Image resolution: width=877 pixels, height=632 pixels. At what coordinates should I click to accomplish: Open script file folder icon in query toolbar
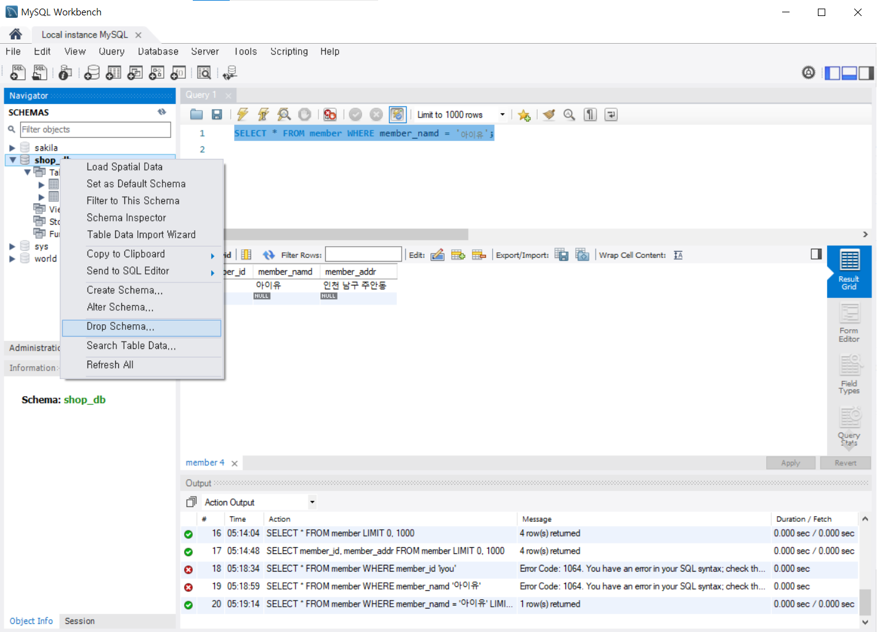[196, 114]
